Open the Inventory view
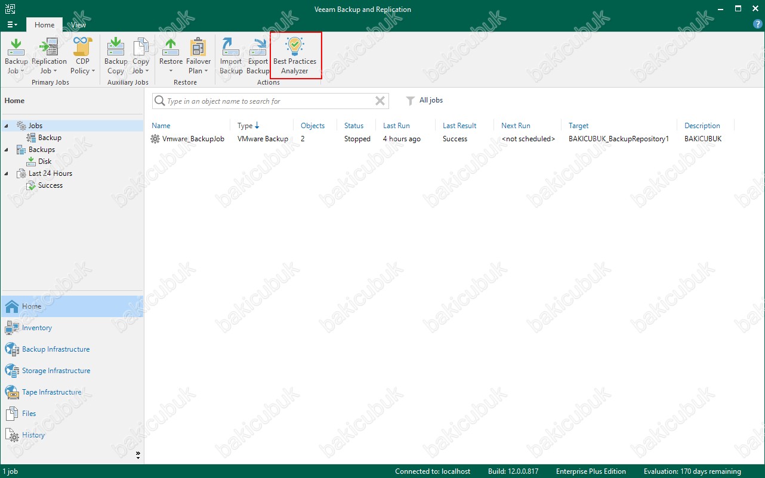The image size is (765, 478). point(37,328)
